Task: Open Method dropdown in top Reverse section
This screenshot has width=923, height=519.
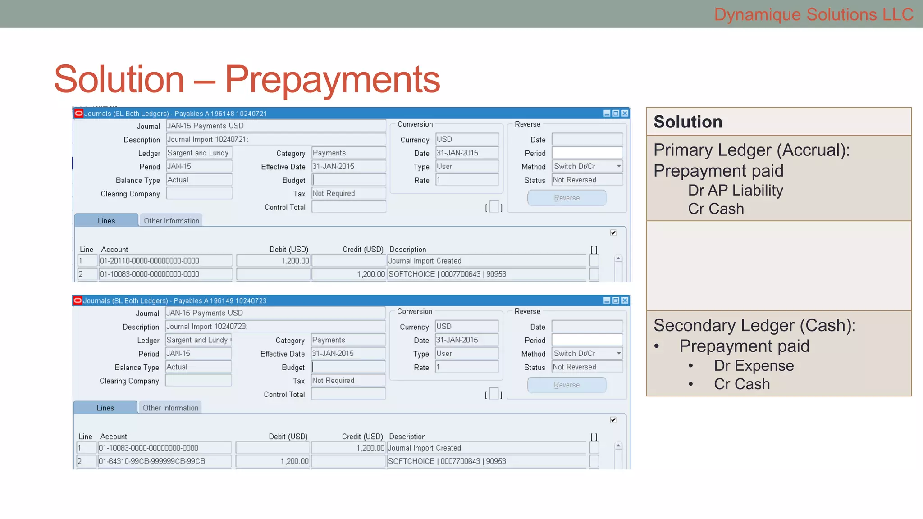Action: [x=619, y=166]
